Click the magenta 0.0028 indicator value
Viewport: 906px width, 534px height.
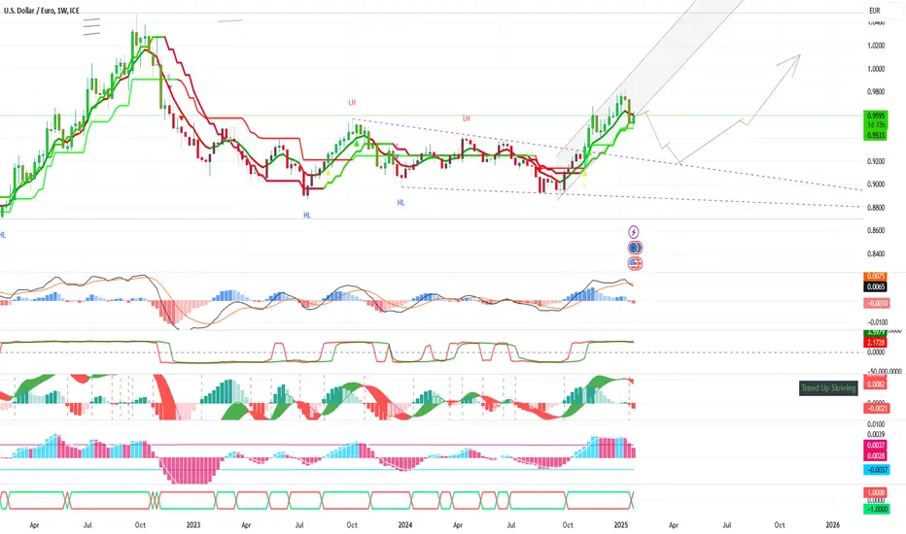pyautogui.click(x=876, y=455)
